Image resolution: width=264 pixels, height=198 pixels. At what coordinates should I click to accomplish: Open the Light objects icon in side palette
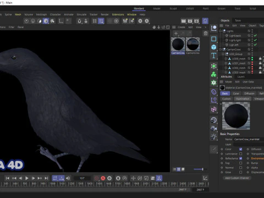214,137
